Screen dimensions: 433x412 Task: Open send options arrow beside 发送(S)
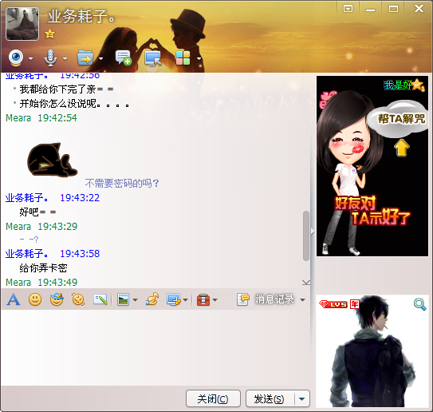302,398
